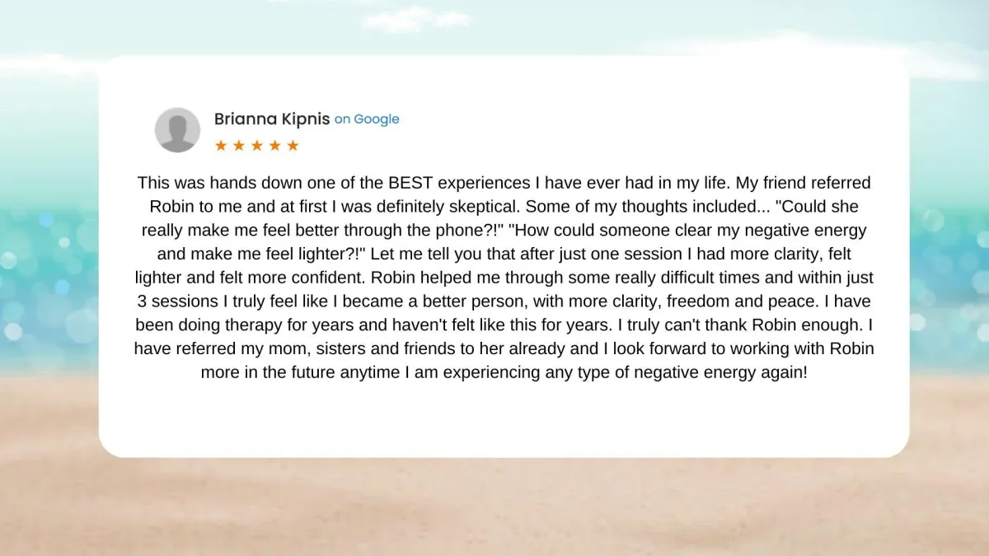Click the line beginning "been doing therapy for years"
This screenshot has height=556, width=989.
pos(504,325)
